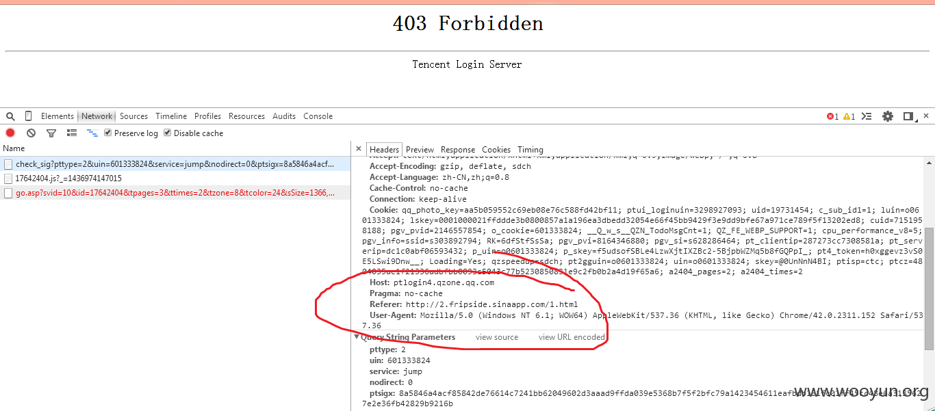
Task: Switch to large request rows view
Action: click(71, 133)
